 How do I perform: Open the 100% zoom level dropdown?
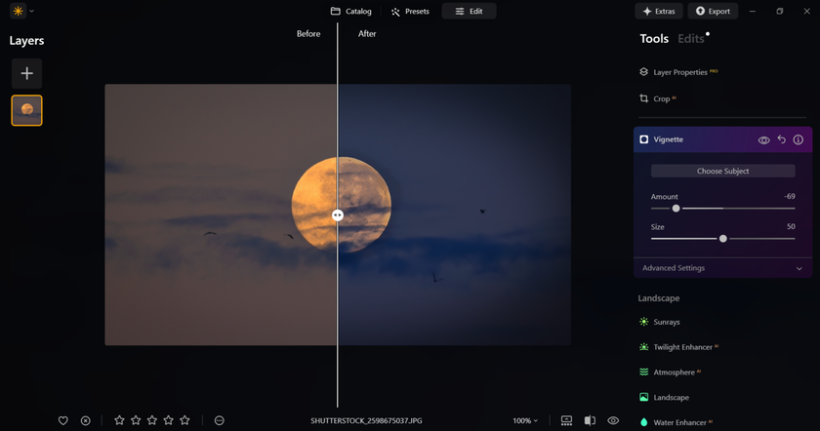pos(525,420)
